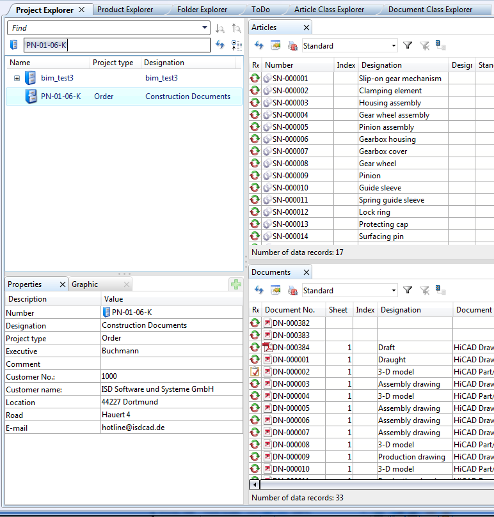This screenshot has width=494, height=517.
Task: Switch to the Graphic tab
Action: [x=85, y=284]
